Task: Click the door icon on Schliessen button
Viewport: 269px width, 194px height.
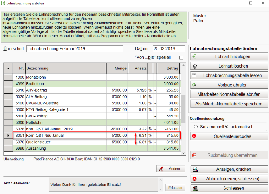Action: click(x=195, y=188)
